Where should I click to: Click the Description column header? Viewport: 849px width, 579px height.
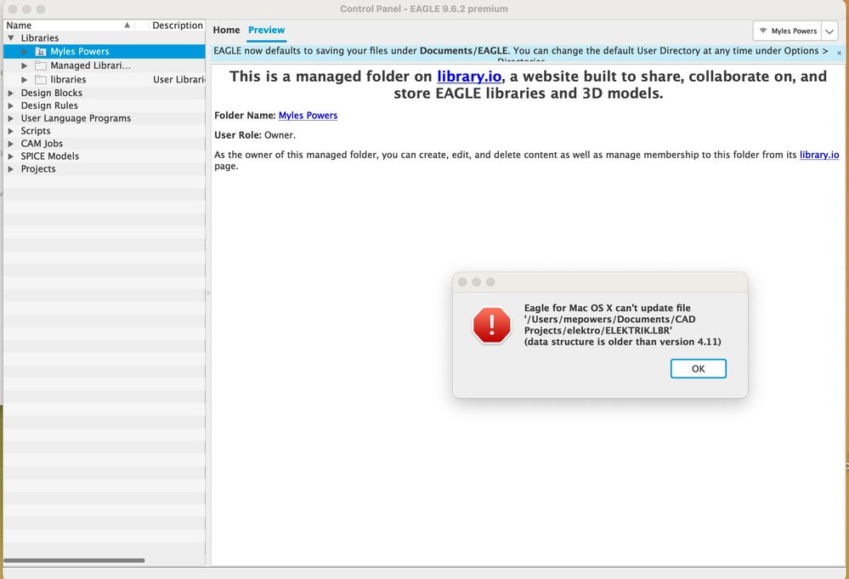click(177, 25)
